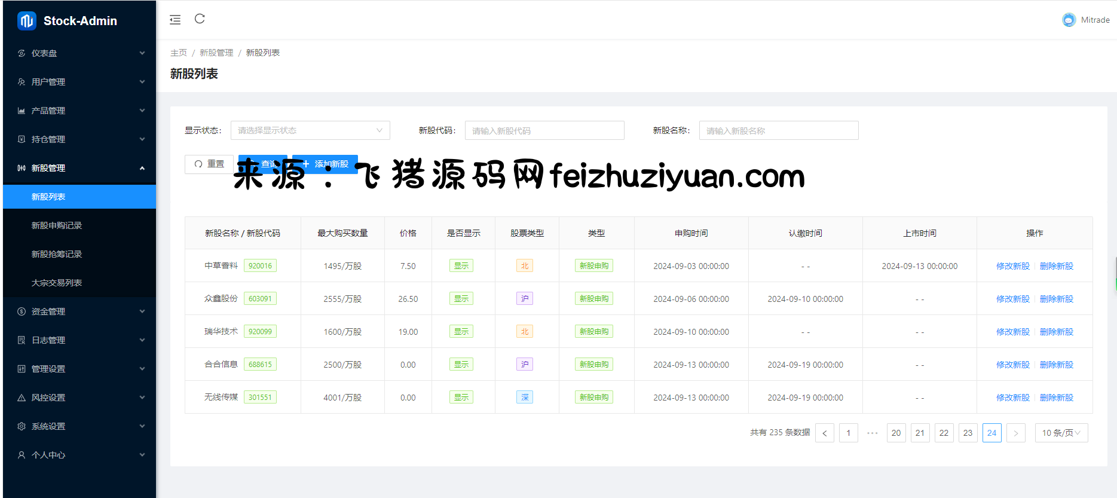Open 新股申购记录 in sidebar

click(57, 225)
